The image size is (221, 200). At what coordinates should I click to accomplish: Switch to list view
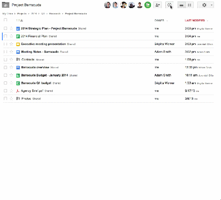click(x=181, y=5)
